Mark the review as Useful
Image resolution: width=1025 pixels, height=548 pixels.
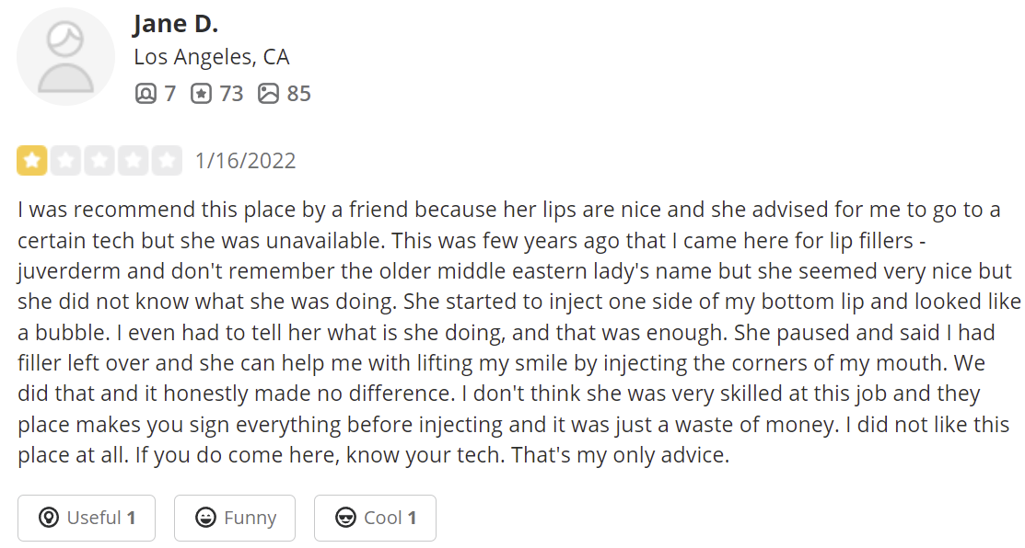coord(87,518)
